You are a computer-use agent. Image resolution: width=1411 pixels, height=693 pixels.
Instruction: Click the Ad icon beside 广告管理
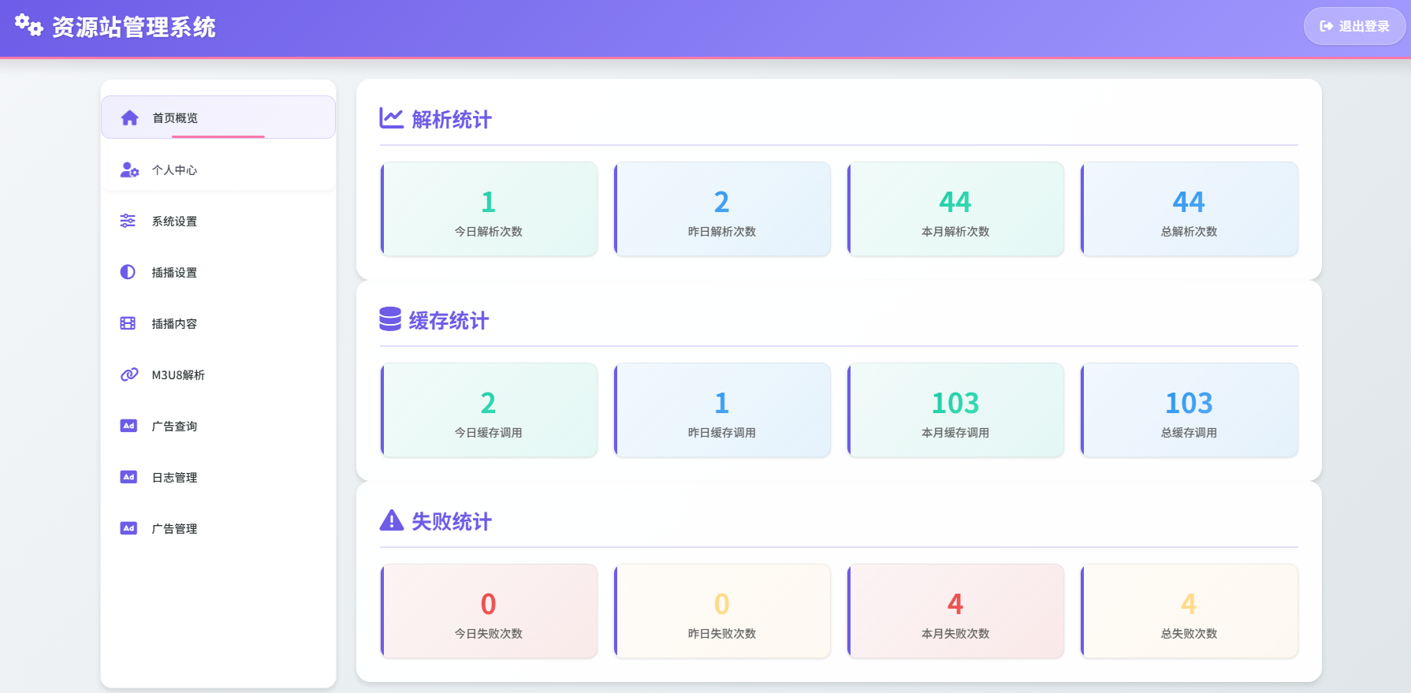click(x=128, y=528)
